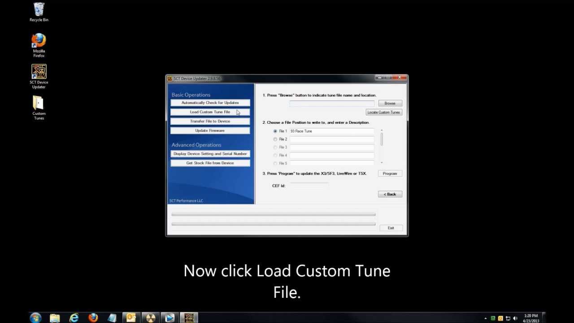Viewport: 574px width, 323px height.
Task: Launch Internet Explorer from the taskbar
Action: tap(74, 318)
